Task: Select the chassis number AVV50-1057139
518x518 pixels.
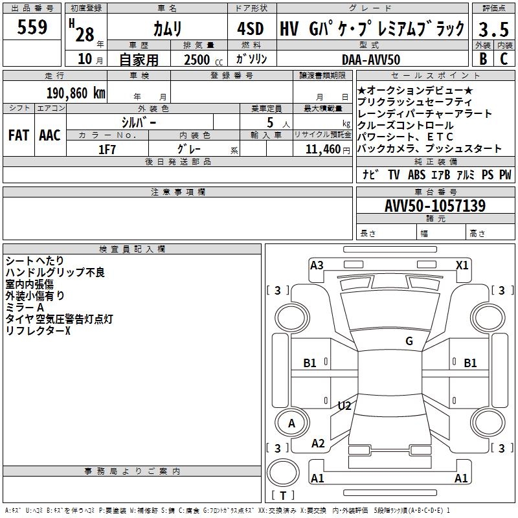Action: (435, 205)
